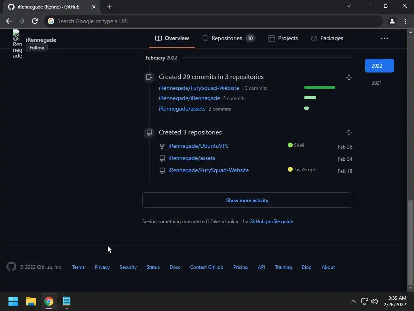The height and width of the screenshot is (311, 414).
Task: Click the fork icon beside UbuntuVPS
Action: (162, 146)
